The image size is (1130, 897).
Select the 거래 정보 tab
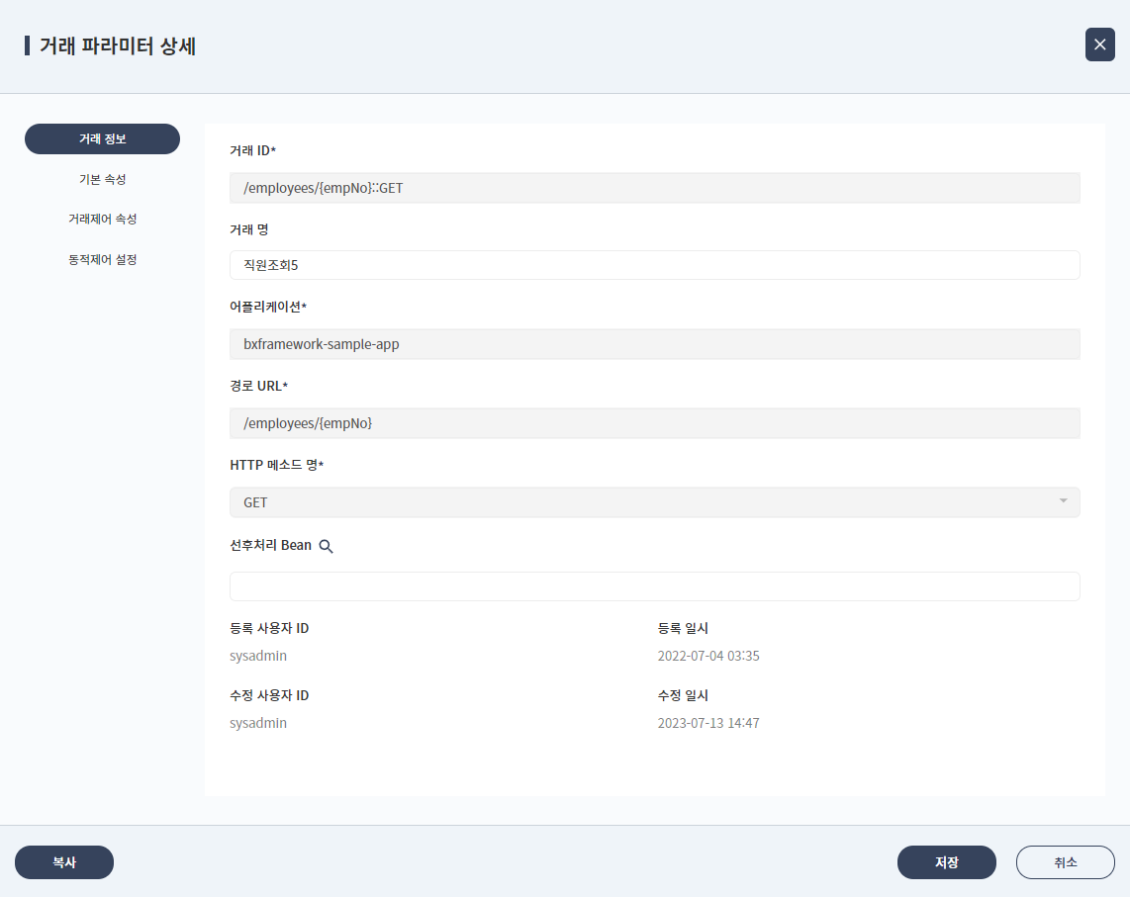(x=102, y=138)
